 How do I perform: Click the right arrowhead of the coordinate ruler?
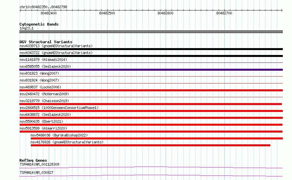282,10
